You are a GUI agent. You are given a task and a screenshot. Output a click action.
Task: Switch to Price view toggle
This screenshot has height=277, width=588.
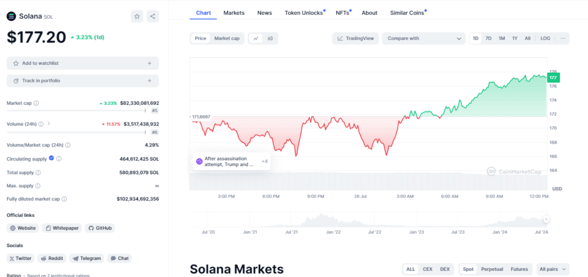point(200,38)
